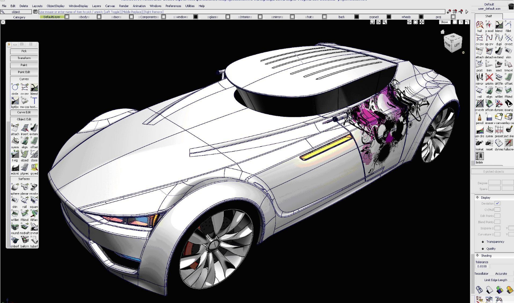Open the ObjectDisplay menu
This screenshot has width=514, height=303.
55,6
